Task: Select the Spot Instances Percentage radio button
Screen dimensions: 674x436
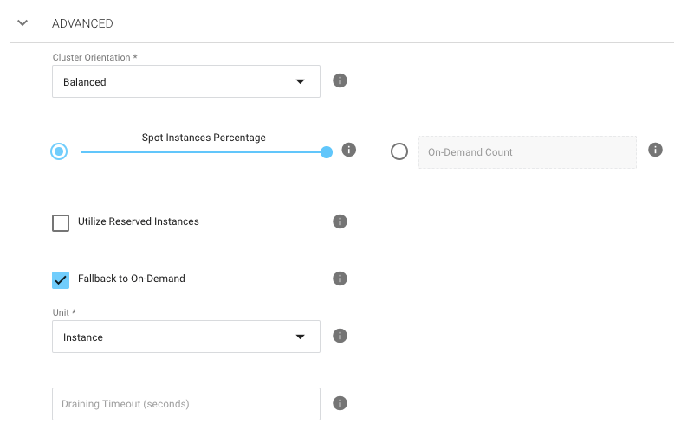Action: pos(59,151)
